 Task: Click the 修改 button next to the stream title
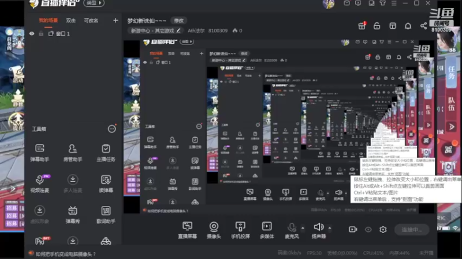tap(178, 21)
